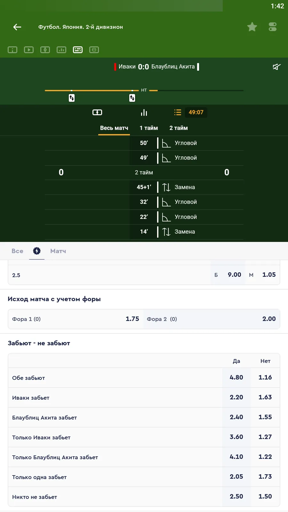The image size is (288, 512).
Task: Choose 'Никто не забьет' Нет 1.50
Action: pyautogui.click(x=265, y=497)
